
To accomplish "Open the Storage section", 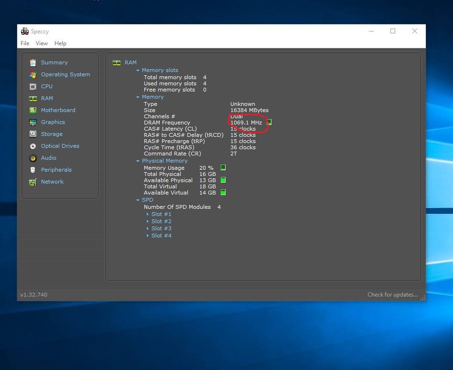I will [x=52, y=134].
